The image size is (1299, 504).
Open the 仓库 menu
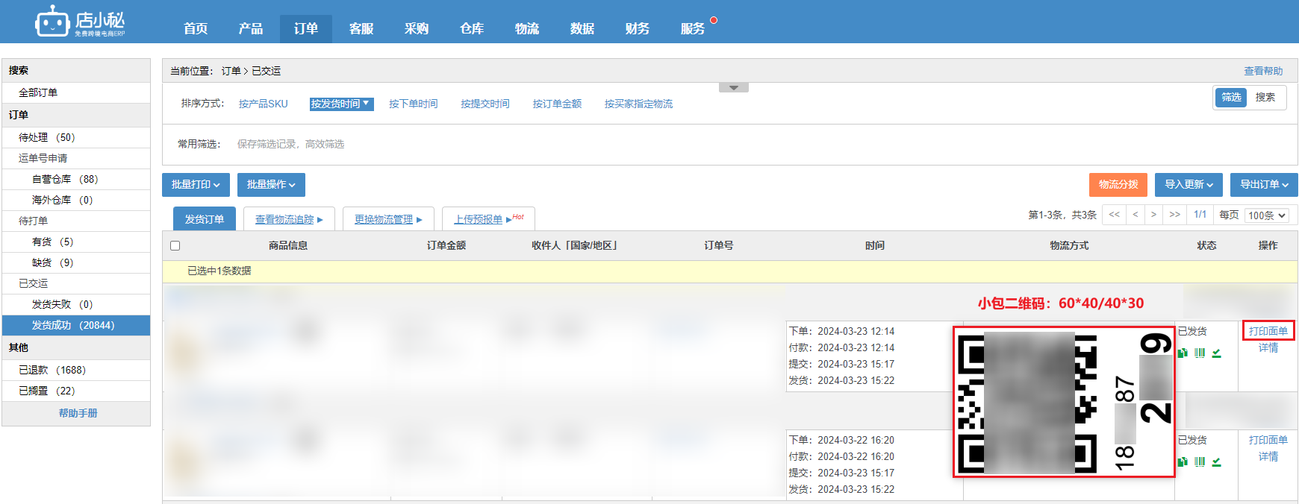(x=472, y=28)
